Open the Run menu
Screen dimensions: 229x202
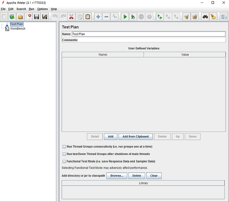(x=31, y=9)
